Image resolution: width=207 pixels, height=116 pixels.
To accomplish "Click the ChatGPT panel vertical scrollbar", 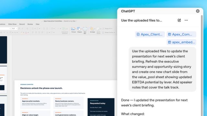I will tap(202, 65).
